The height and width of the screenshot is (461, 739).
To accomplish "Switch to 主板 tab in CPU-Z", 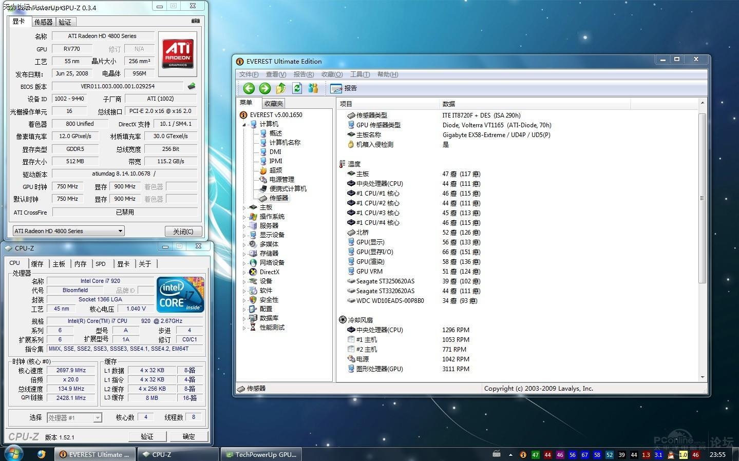I will [x=59, y=264].
